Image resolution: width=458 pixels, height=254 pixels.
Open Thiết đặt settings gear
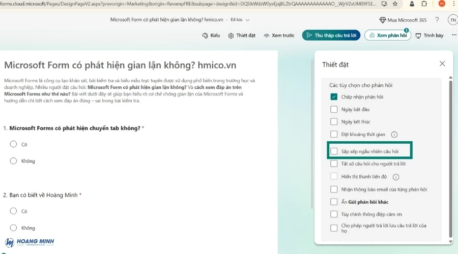coord(242,35)
